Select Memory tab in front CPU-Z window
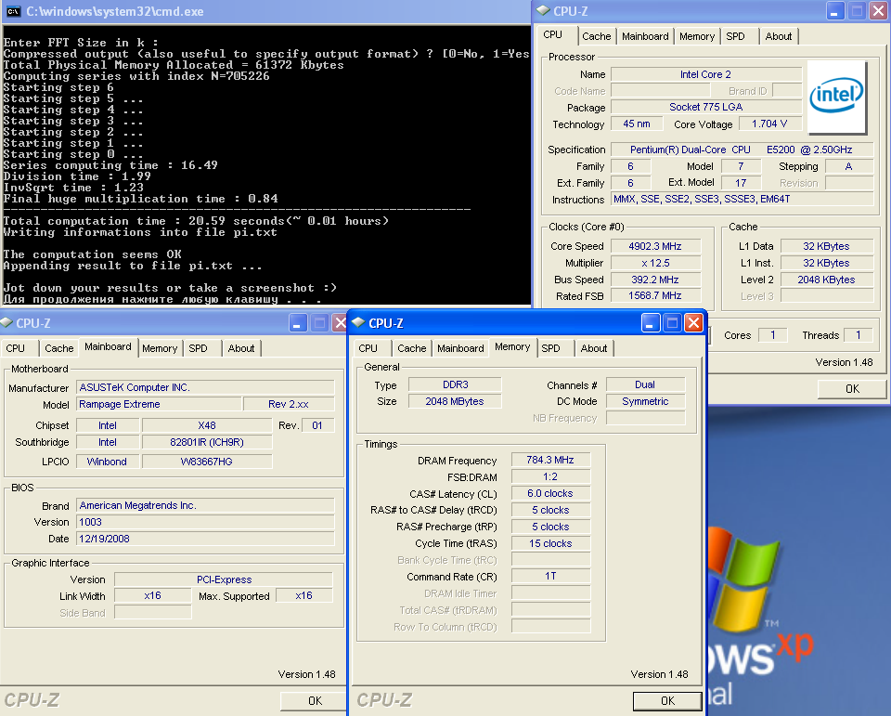The image size is (891, 716). [x=512, y=347]
